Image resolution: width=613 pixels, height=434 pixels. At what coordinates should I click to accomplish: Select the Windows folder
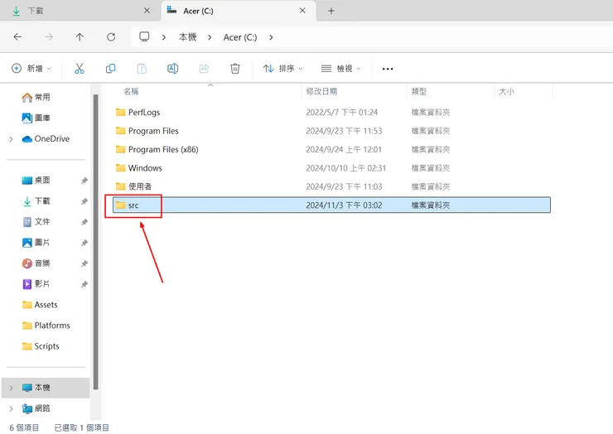coord(331,168)
